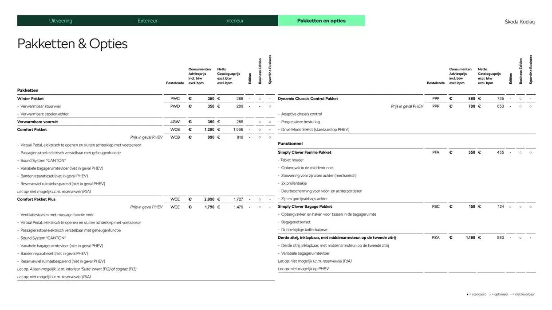
Task: Toggle the Sportline Business option for Verwarmbaar stuurwiel
Action: [x=269, y=106]
